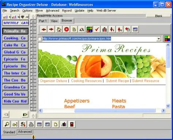
Task: Click the vertical scrollbar down arrow in browser
Action: pyautogui.click(x=168, y=106)
